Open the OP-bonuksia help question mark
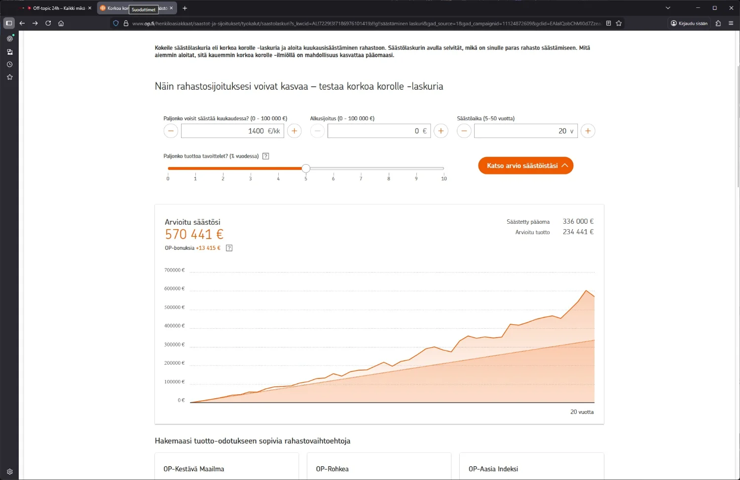The image size is (740, 480). (229, 248)
